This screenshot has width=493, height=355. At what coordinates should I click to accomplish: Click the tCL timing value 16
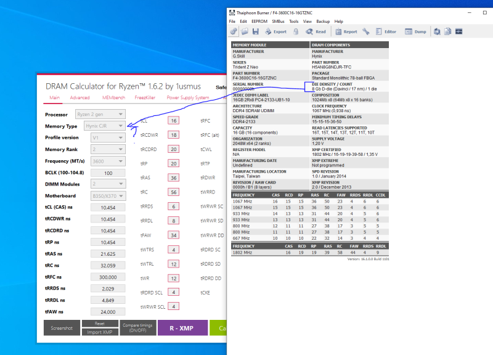(x=174, y=121)
